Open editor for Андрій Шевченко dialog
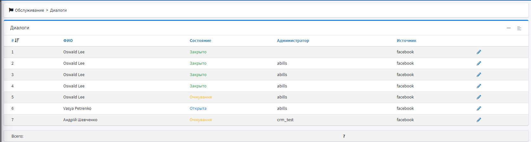The height and width of the screenshot is (142, 531). point(479,120)
